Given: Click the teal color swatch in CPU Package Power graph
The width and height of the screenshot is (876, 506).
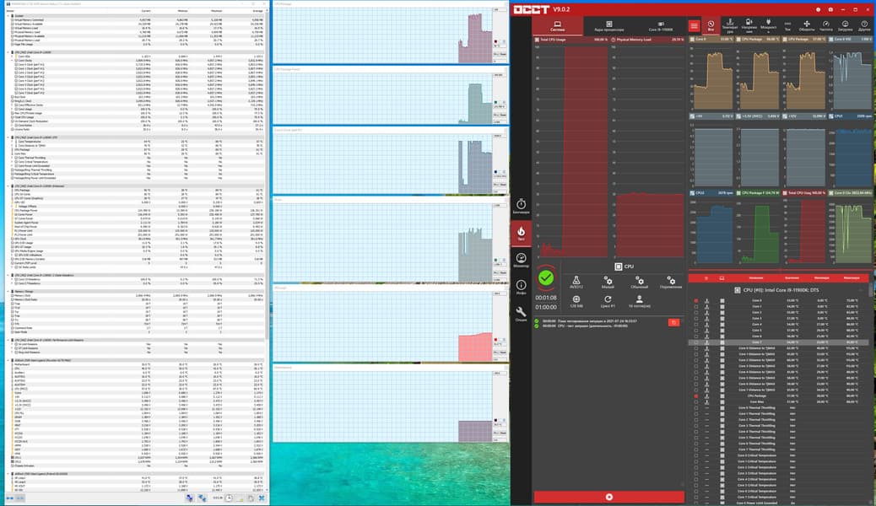Looking at the screenshot, I should pyautogui.click(x=495, y=102).
